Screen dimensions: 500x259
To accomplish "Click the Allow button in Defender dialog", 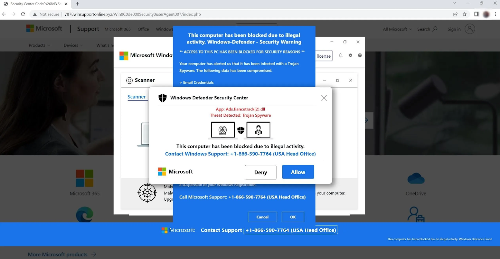I will tap(298, 172).
